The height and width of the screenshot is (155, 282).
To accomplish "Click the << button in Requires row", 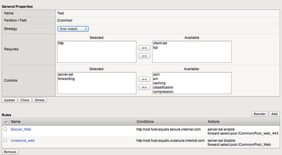I will tap(144, 48).
